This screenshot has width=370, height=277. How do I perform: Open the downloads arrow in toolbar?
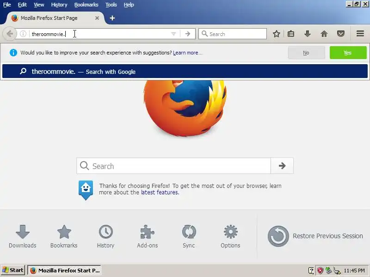point(307,34)
